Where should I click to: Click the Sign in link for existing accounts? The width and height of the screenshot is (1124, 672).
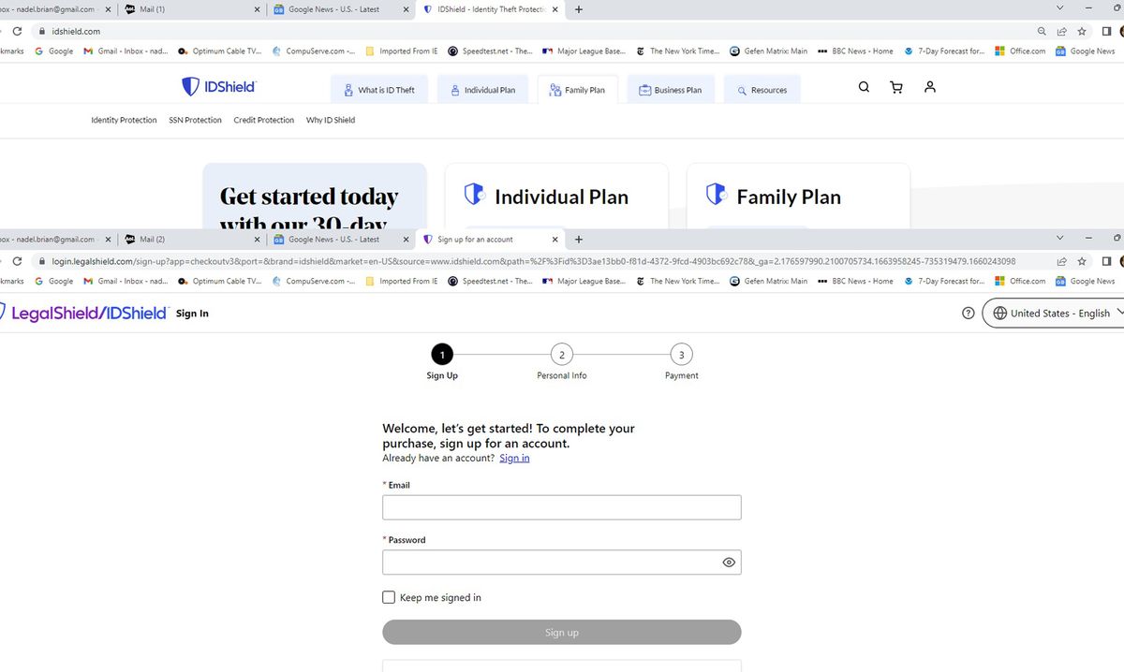point(513,458)
